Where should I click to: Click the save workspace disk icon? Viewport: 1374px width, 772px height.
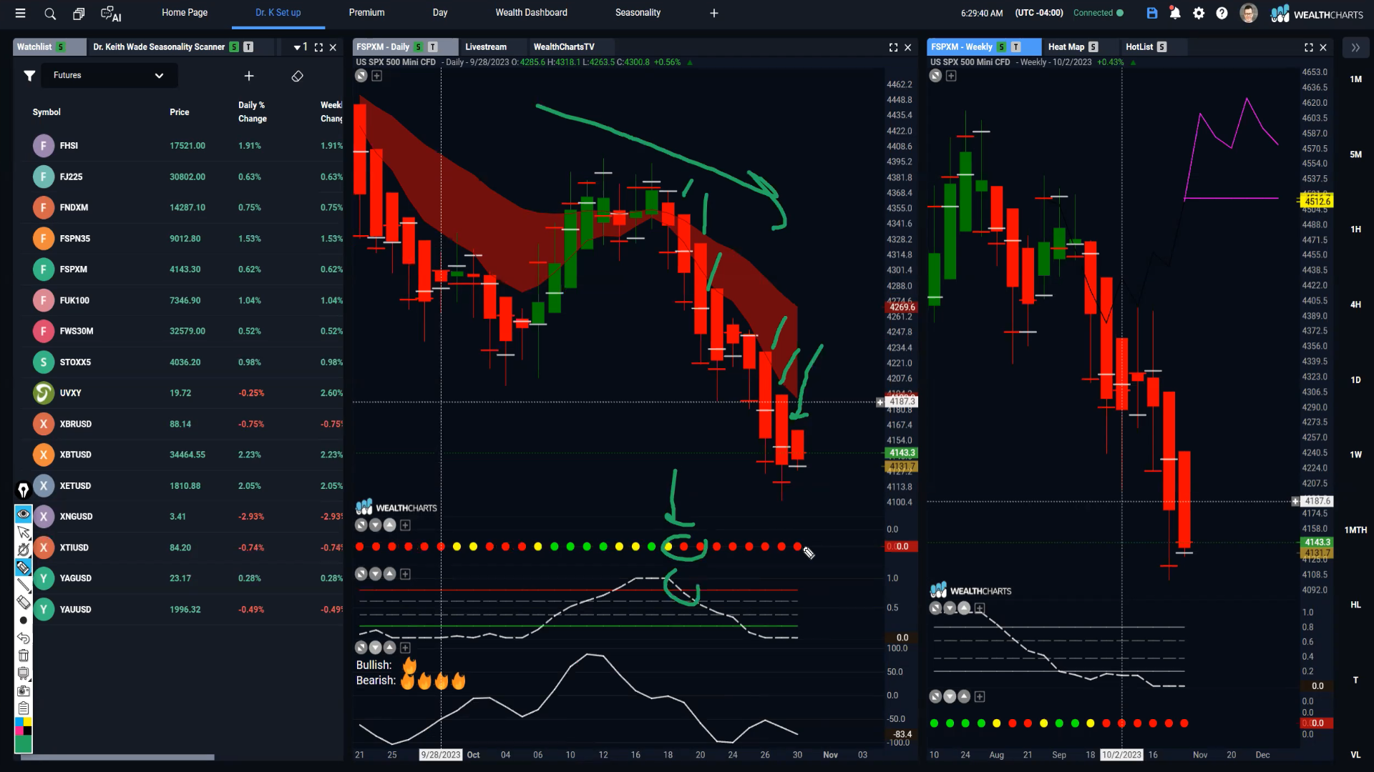(x=1151, y=13)
